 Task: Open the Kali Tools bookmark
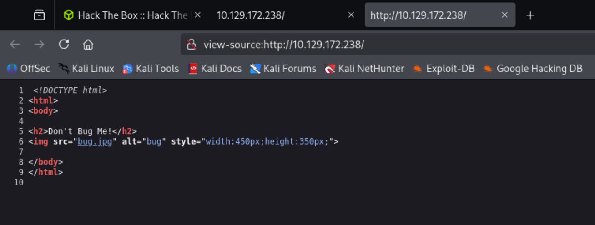[x=151, y=69]
